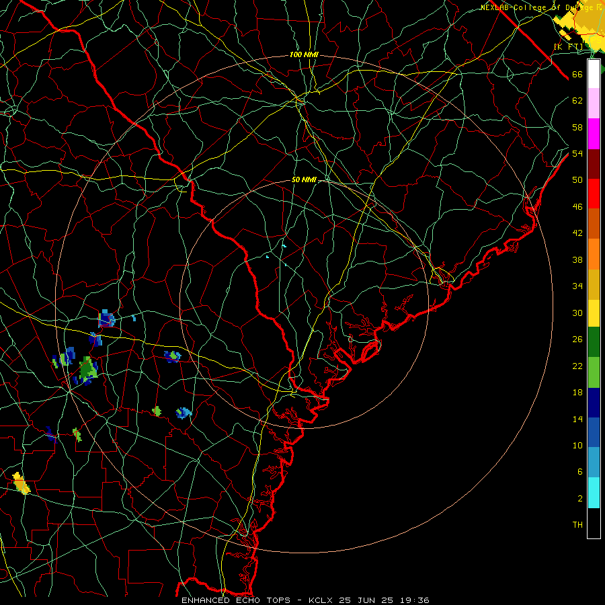This screenshot has height=605, width=605.
Task: Click the burnt orange color scale swatch
Action: pos(594,224)
